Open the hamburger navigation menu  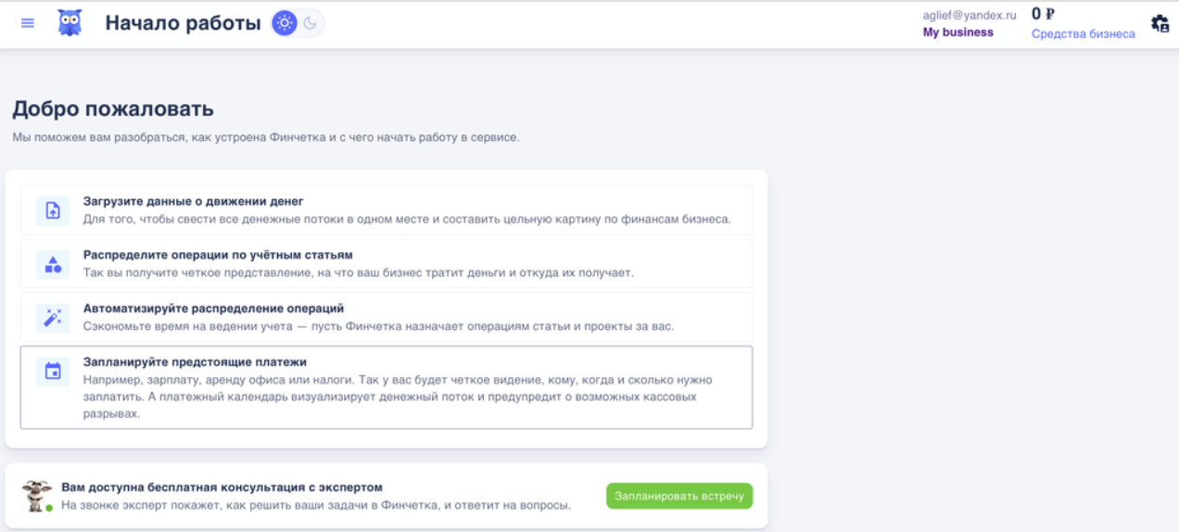point(28,23)
